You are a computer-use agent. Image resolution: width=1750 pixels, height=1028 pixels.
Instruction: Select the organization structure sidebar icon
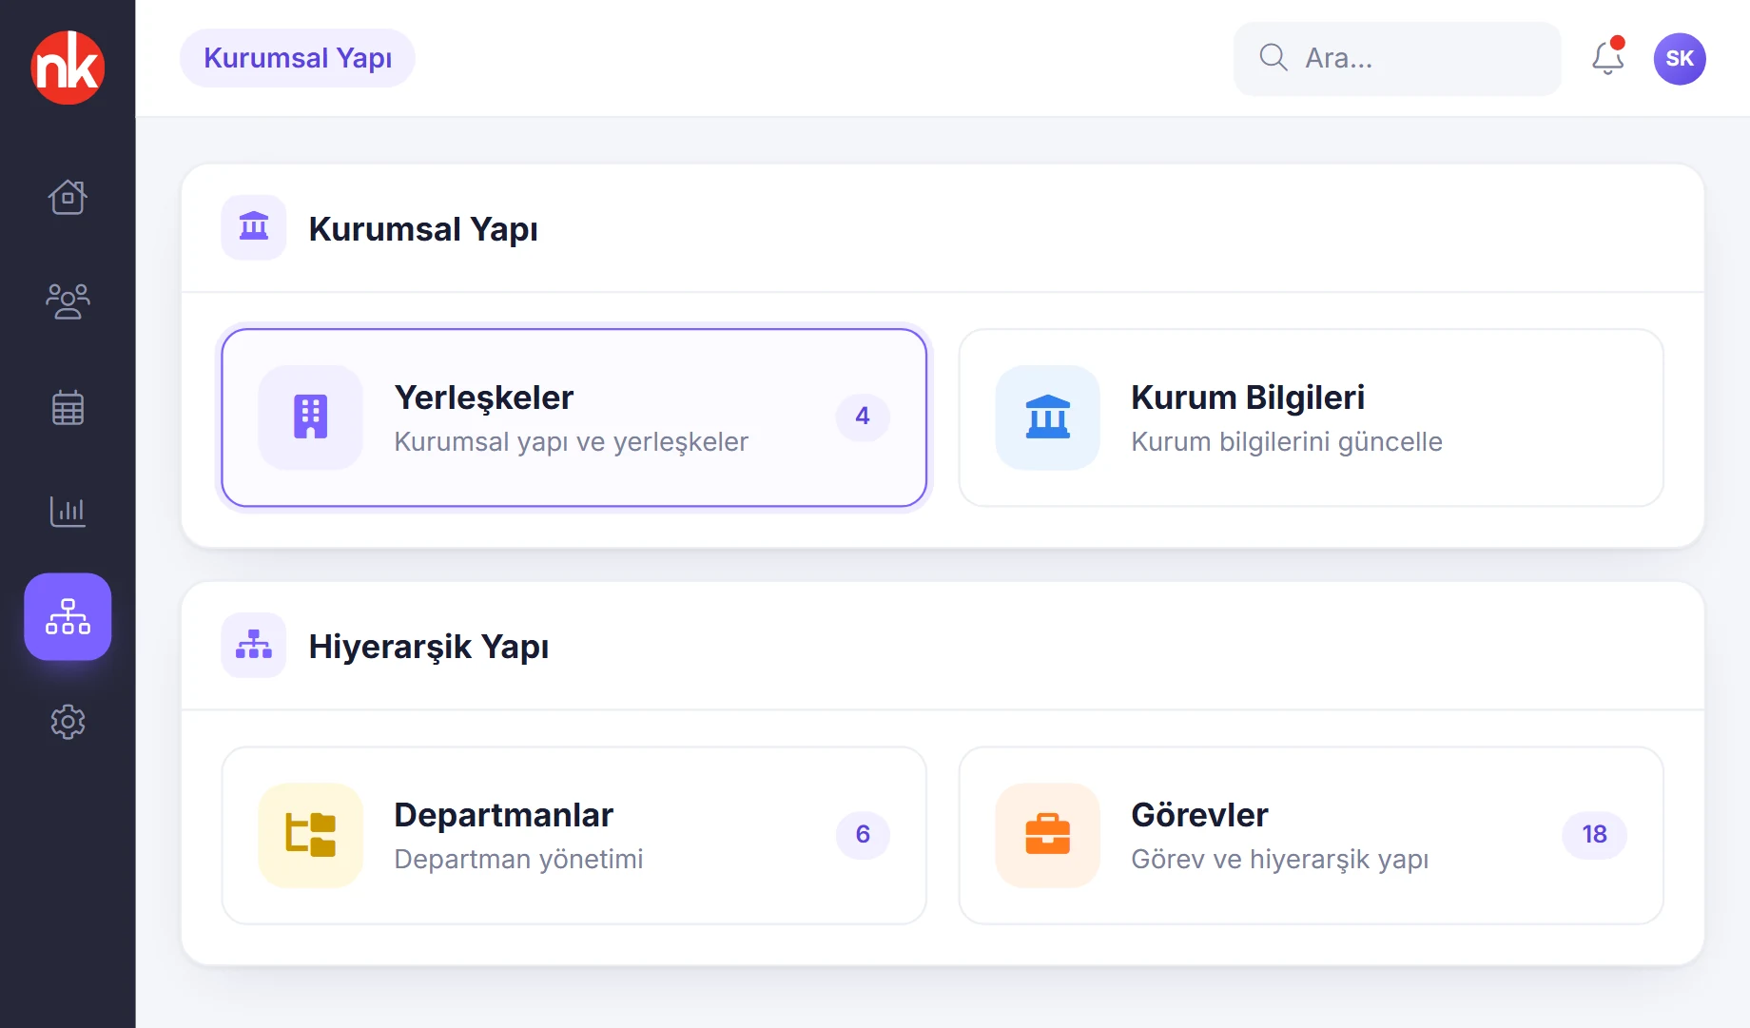pos(68,616)
